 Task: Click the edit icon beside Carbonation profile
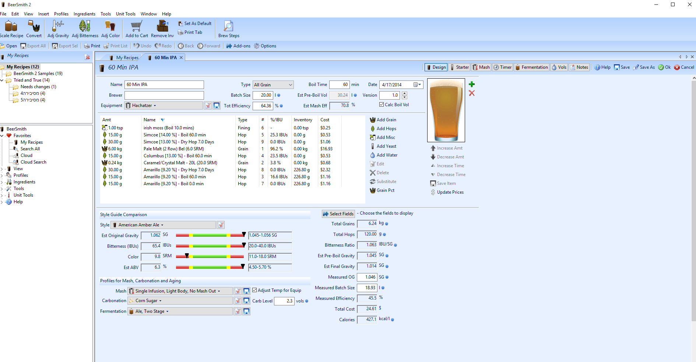tap(238, 301)
